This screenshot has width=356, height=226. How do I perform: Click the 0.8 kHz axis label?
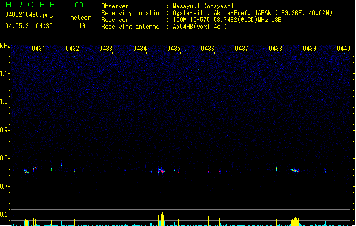(5, 158)
